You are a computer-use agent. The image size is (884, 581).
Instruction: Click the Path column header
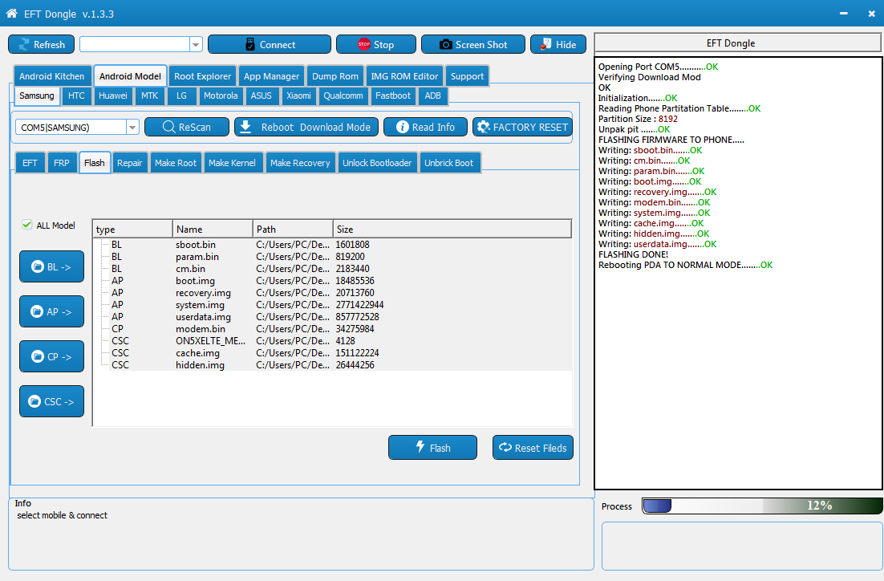[293, 229]
